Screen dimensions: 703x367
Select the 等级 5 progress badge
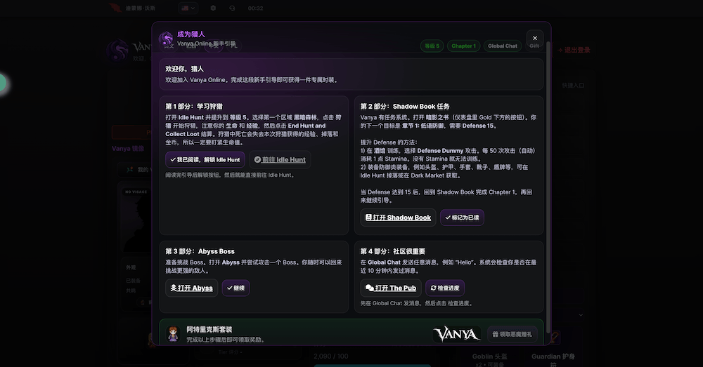coord(431,46)
